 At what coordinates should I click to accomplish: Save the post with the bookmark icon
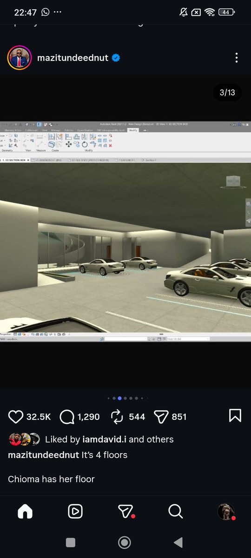[x=235, y=415]
